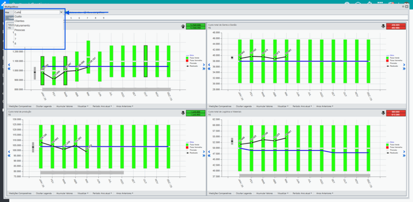Collapse the Aba combo box arrow
Screen dimensions: 413x202
[x=61, y=12]
